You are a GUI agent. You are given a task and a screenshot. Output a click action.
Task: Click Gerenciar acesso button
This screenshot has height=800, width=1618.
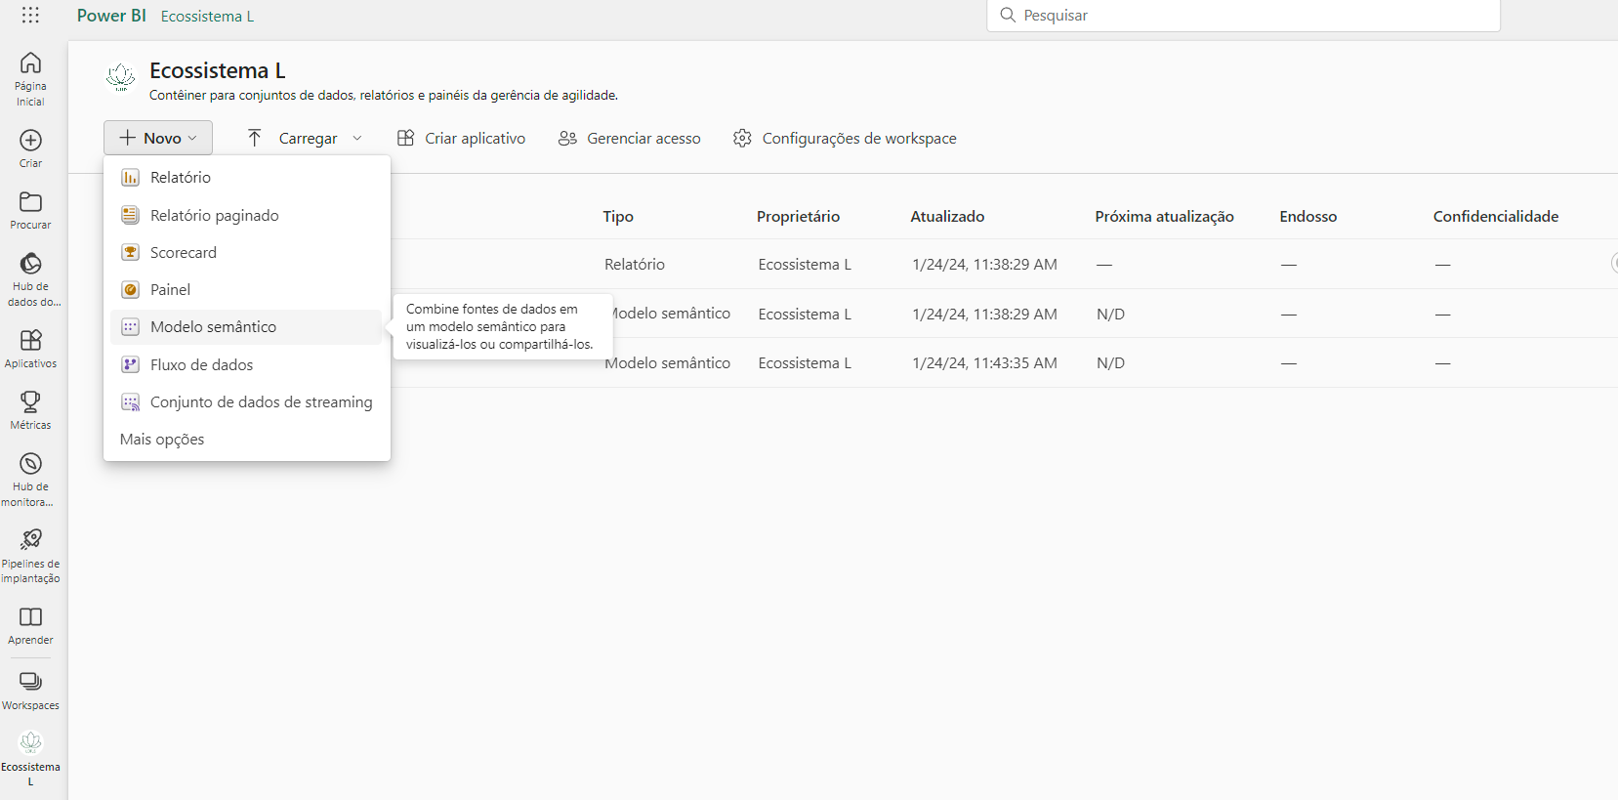pos(630,139)
